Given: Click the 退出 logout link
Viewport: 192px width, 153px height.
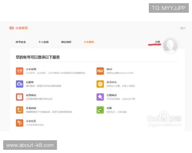Looking at the screenshot, I should pos(183,28).
